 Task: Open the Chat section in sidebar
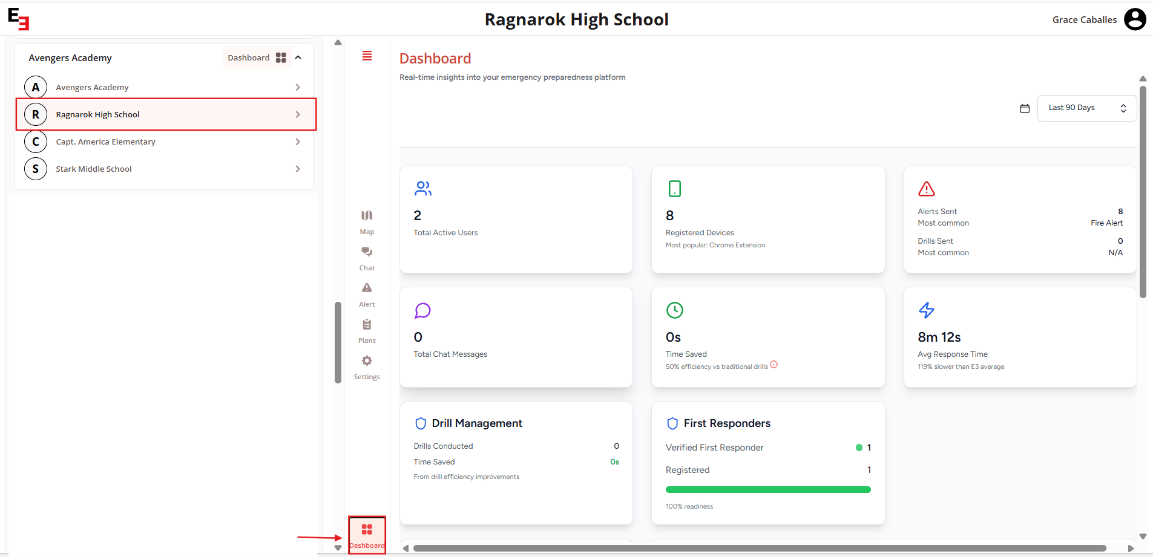[x=367, y=258]
